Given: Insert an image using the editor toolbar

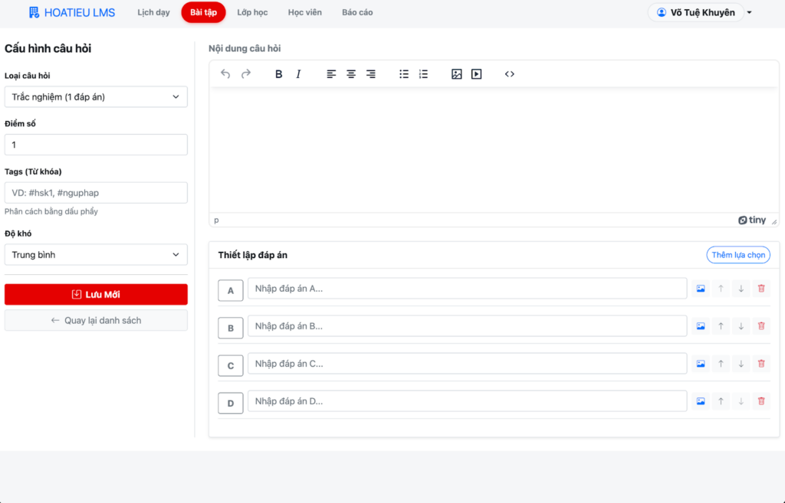Looking at the screenshot, I should (457, 74).
